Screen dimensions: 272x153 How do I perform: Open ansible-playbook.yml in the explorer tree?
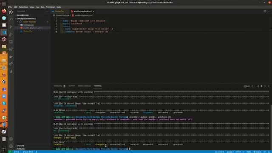[32, 28]
